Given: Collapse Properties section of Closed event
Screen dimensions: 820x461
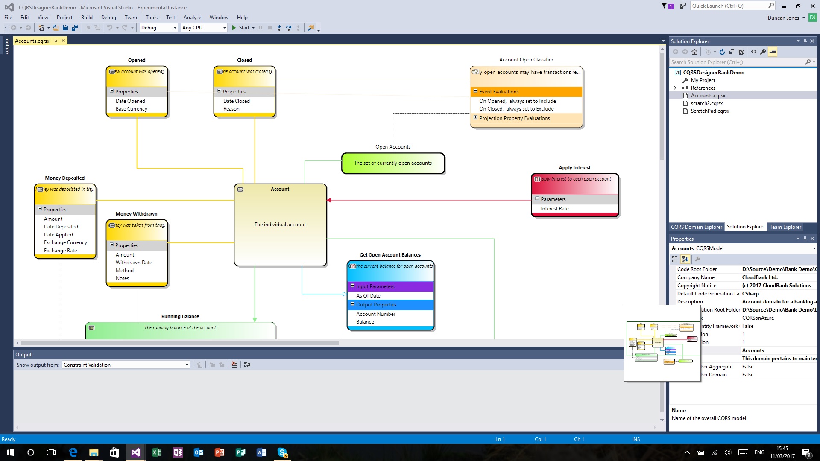Looking at the screenshot, I should pyautogui.click(x=219, y=91).
